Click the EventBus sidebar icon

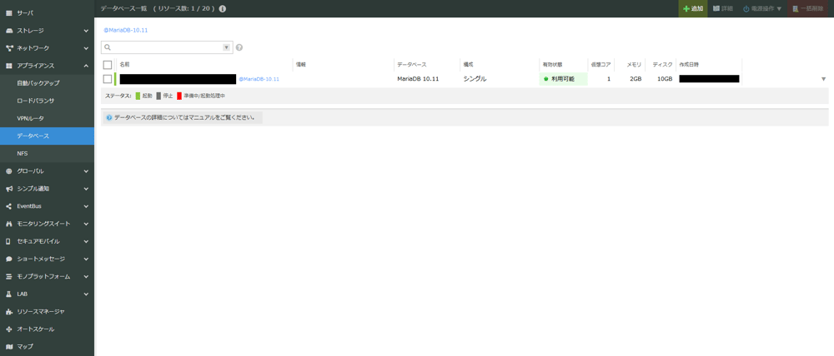pyautogui.click(x=9, y=206)
